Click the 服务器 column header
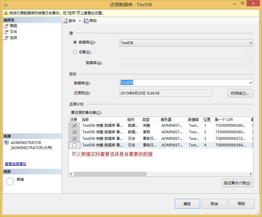 coord(173,120)
